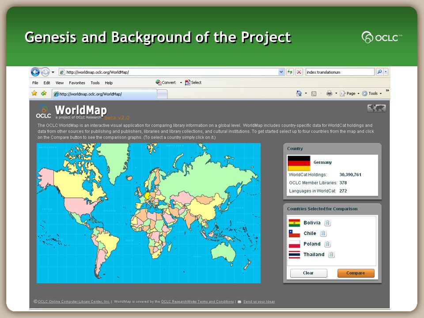Click the Poland flag icon
This screenshot has height=318, width=424.
click(294, 244)
